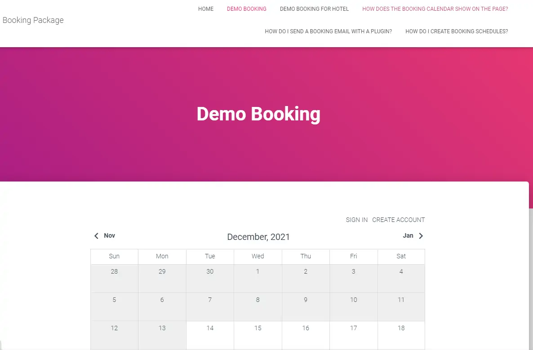Open 'How do I create booking schedules' page
Viewport: 533px width, 350px height.
tap(457, 31)
